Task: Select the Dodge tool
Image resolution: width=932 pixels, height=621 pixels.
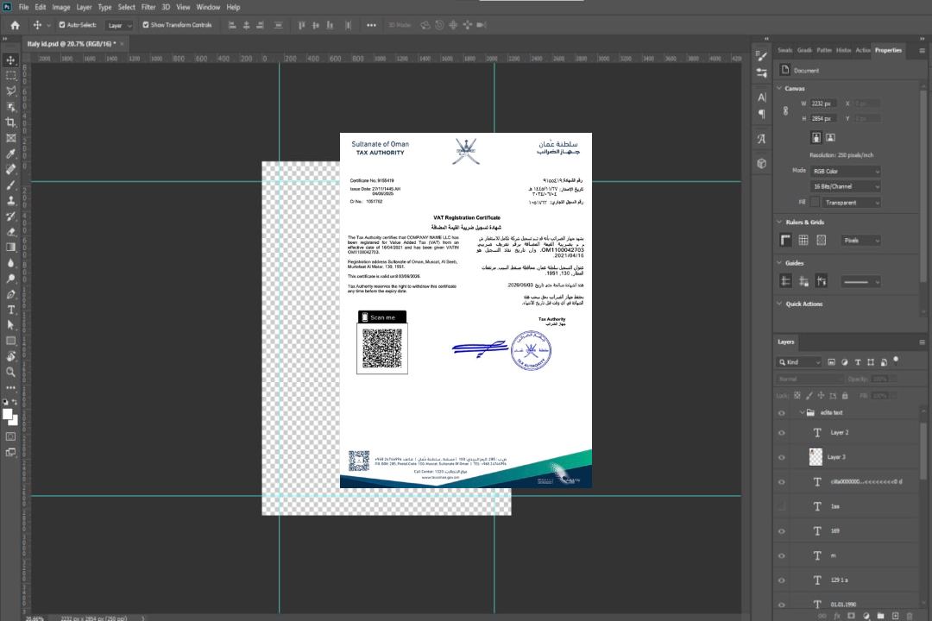Action: [10, 278]
